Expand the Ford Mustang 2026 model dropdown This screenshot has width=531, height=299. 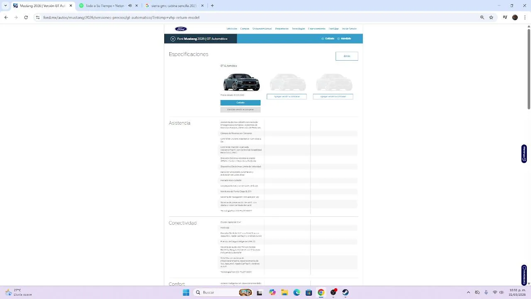point(173,39)
